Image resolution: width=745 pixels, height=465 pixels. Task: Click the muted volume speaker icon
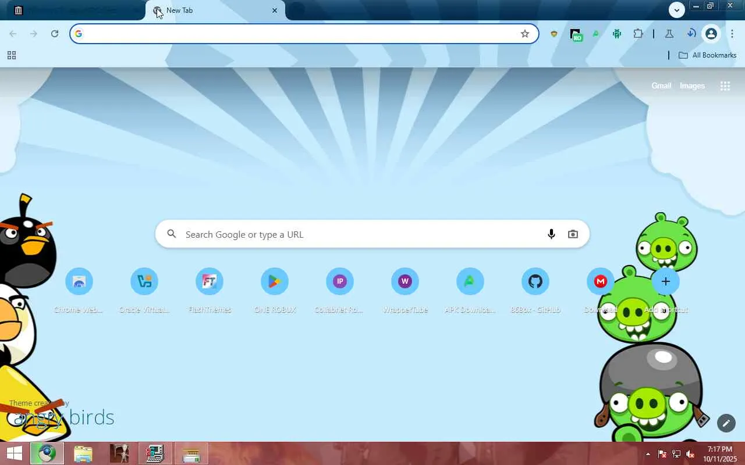(x=690, y=454)
